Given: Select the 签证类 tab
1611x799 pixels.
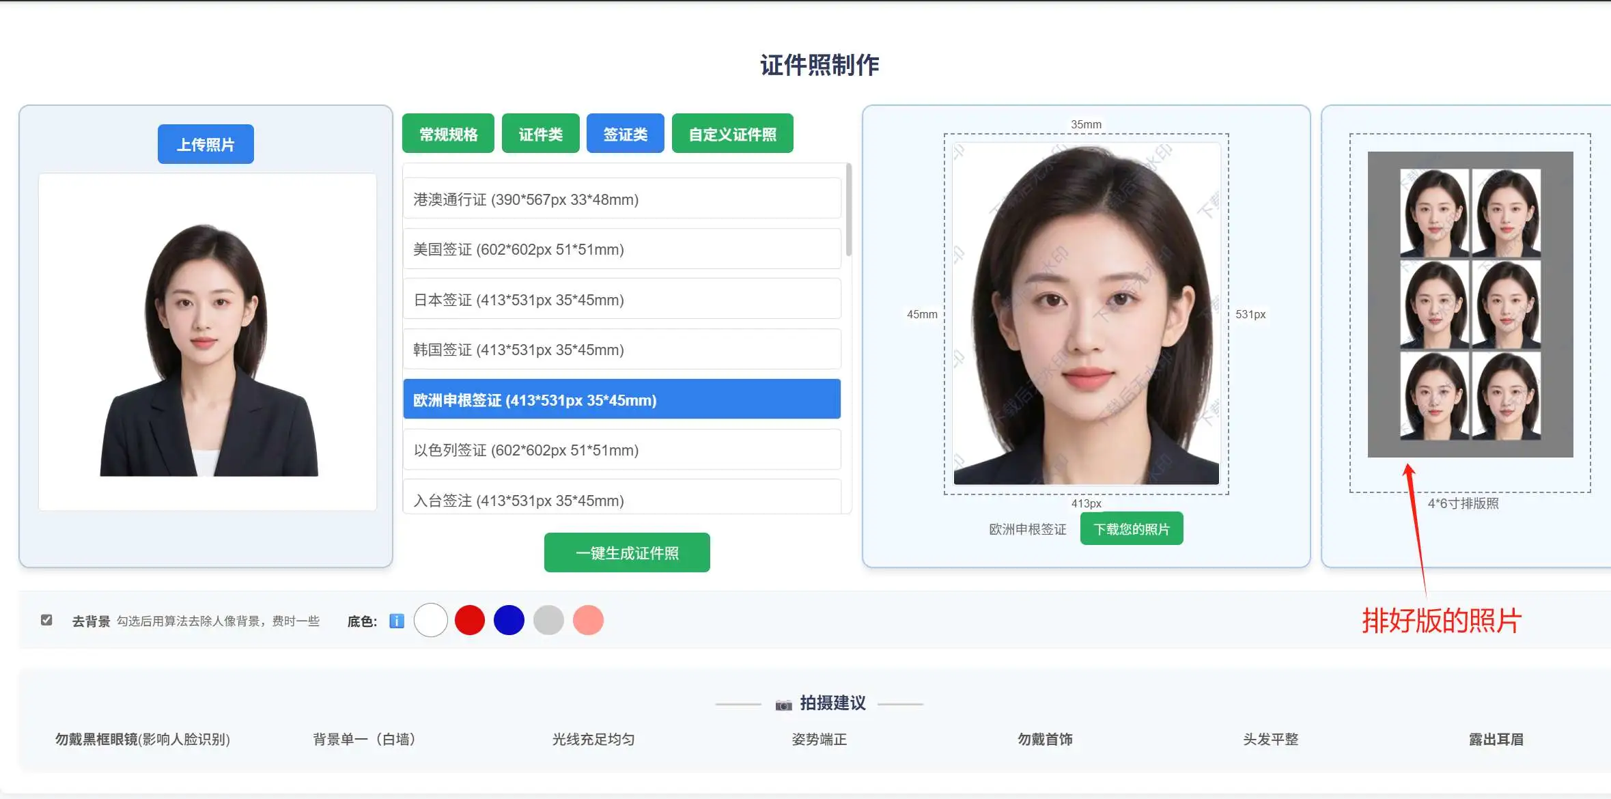Looking at the screenshot, I should point(625,134).
